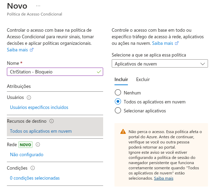The height and width of the screenshot is (191, 219).
Task: Switch to the Incluir tab
Action: (121, 79)
